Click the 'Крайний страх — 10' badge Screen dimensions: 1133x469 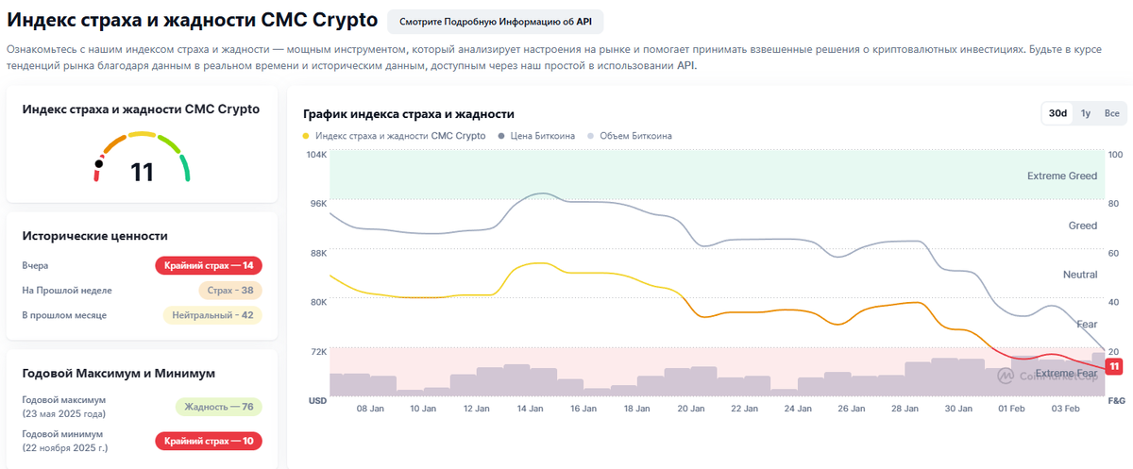point(209,441)
